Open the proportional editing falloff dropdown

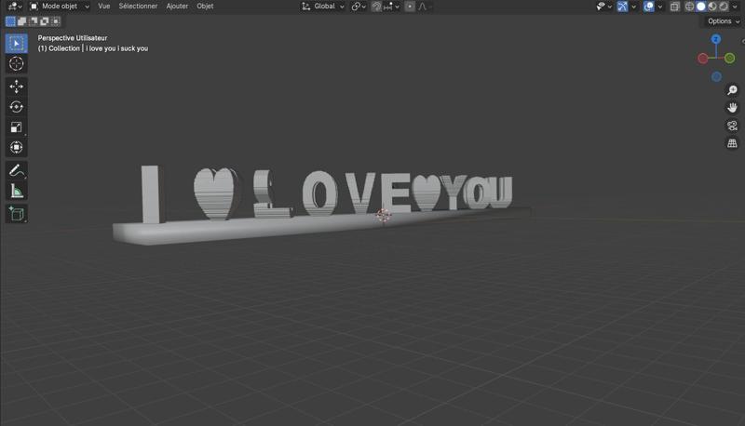423,7
